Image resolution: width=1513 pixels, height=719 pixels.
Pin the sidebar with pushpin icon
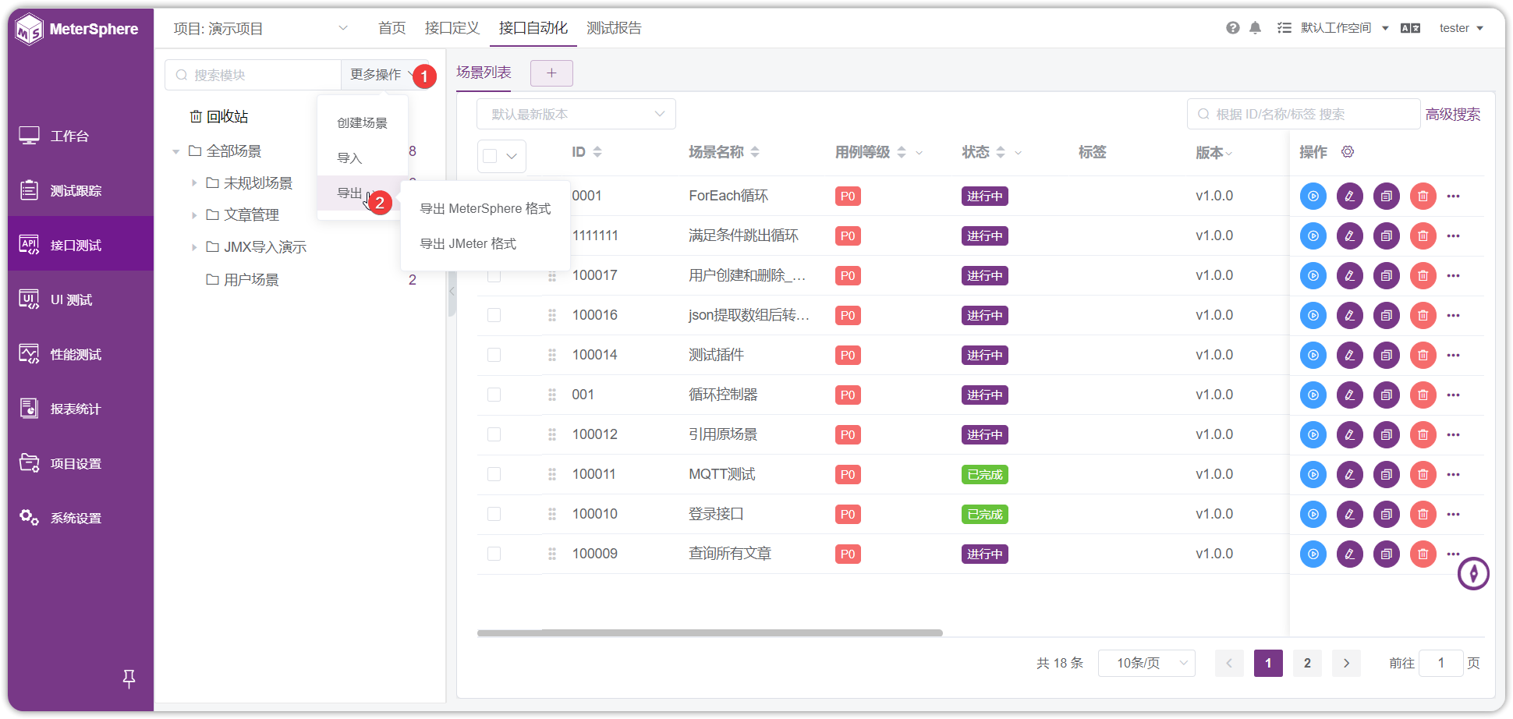129,678
